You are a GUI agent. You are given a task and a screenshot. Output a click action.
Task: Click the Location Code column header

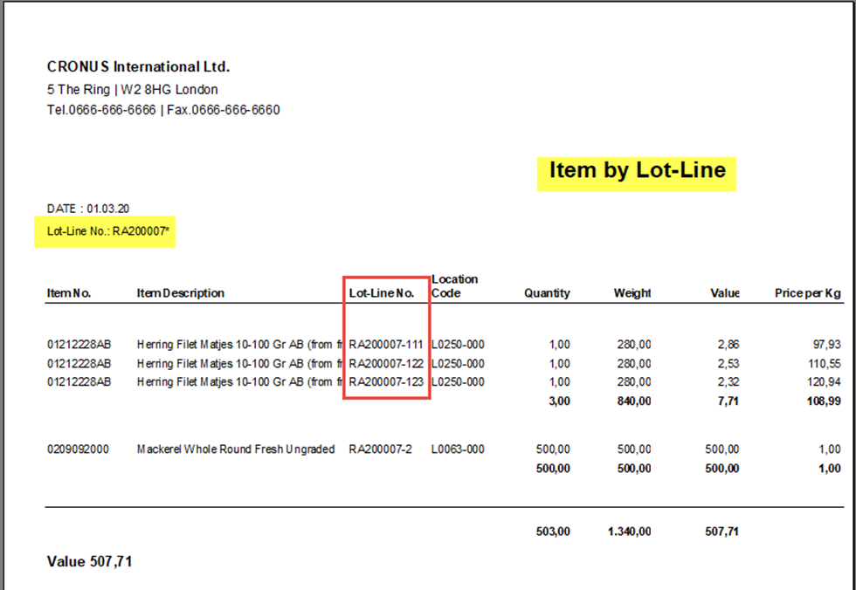point(454,286)
